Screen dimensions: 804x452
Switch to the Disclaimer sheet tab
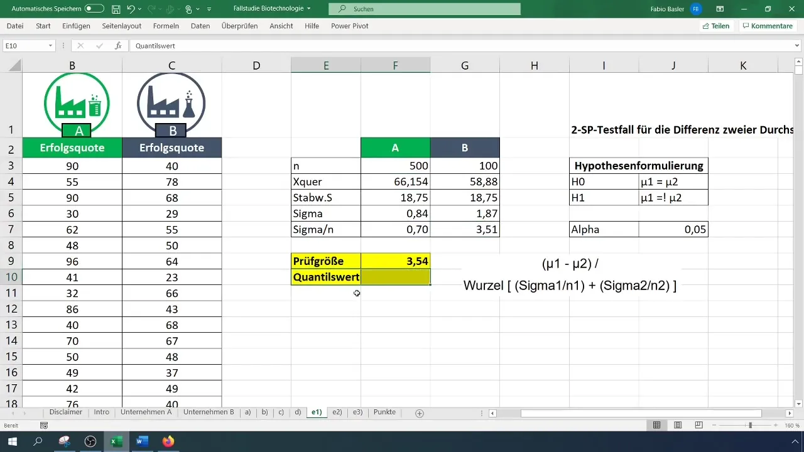(x=66, y=412)
